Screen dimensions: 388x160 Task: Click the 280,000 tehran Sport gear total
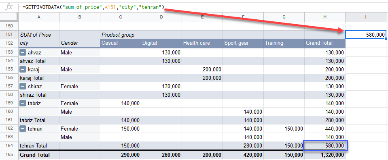pos(243,146)
